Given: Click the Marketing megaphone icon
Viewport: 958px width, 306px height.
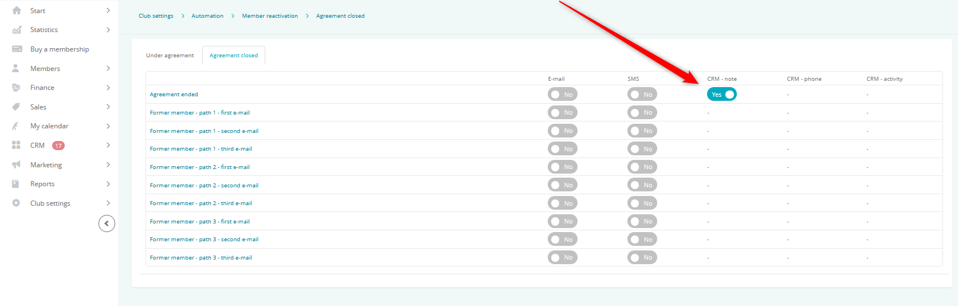Looking at the screenshot, I should [16, 164].
